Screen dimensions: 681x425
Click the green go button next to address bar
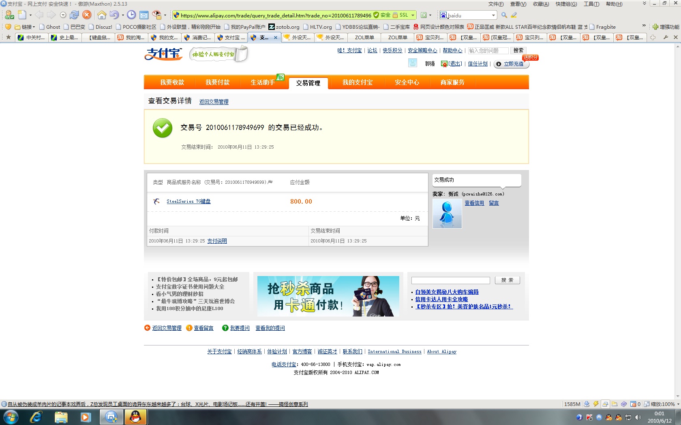click(x=424, y=15)
